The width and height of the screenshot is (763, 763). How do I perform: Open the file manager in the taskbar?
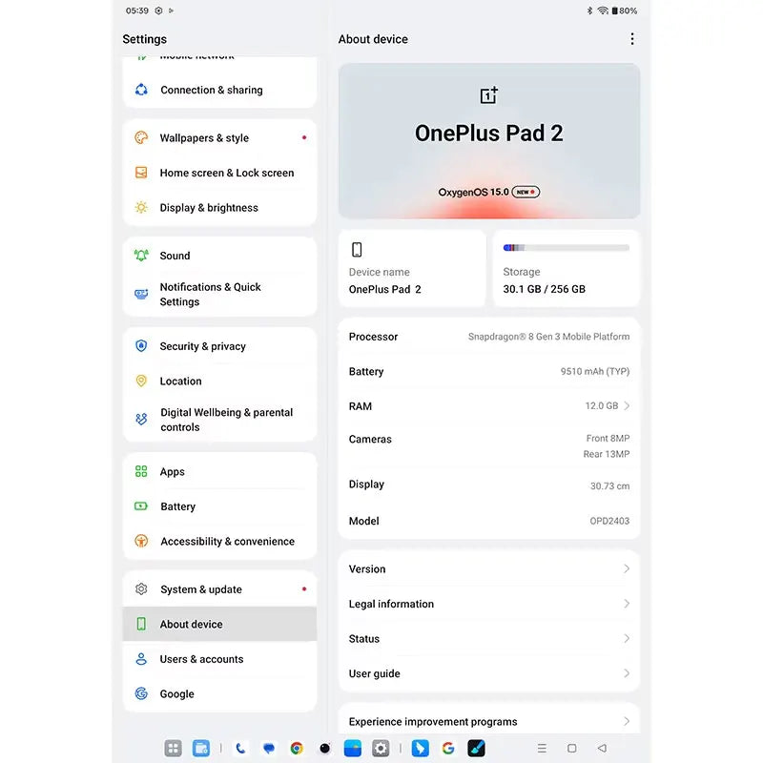coord(201,748)
